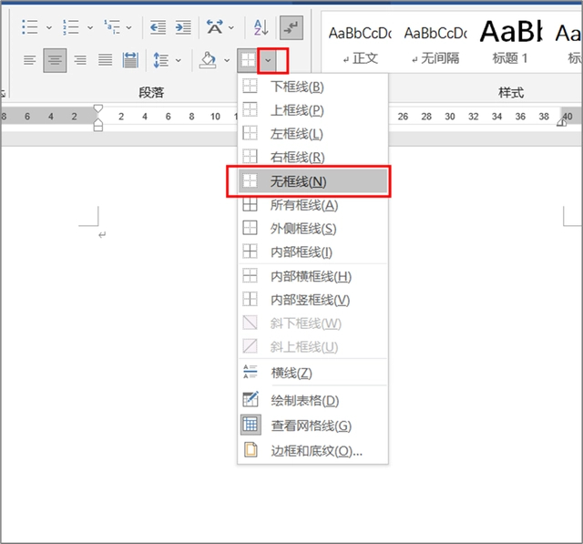The width and height of the screenshot is (583, 544).
Task: Choose 左框线(L) left border
Action: click(312, 133)
